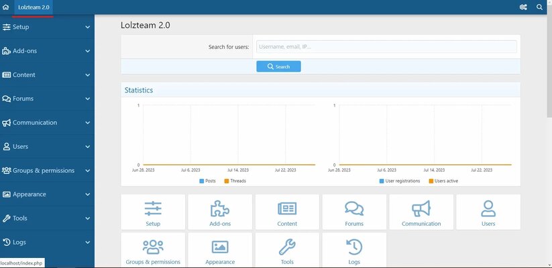
Task: Toggle the User registrations legend swatch
Action: pos(382,181)
